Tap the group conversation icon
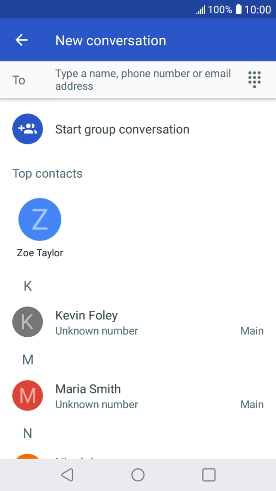 coord(27,129)
